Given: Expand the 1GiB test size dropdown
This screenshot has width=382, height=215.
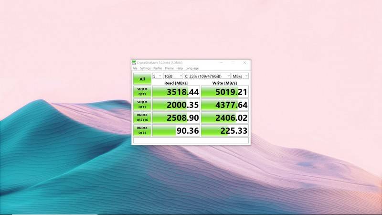Looking at the screenshot, I should 173,76.
